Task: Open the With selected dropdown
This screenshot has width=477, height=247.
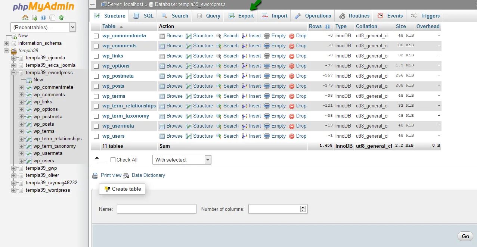Action: 182,160
